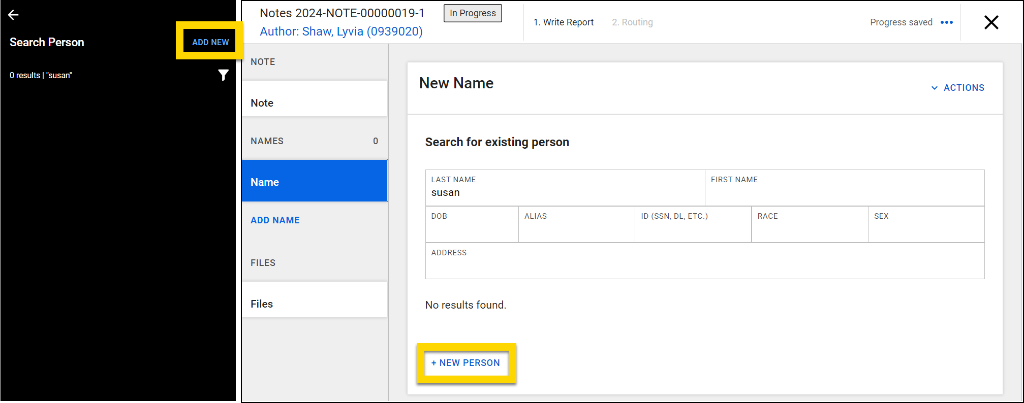Click the Last Name field containing susan
The height and width of the screenshot is (403, 1024).
click(564, 193)
